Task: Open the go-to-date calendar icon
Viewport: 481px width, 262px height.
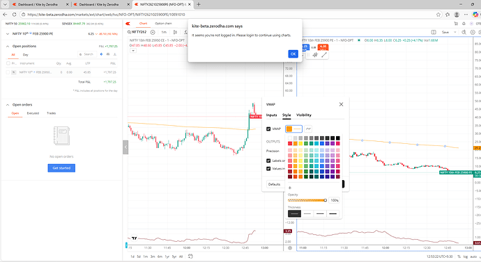Action: [190, 256]
